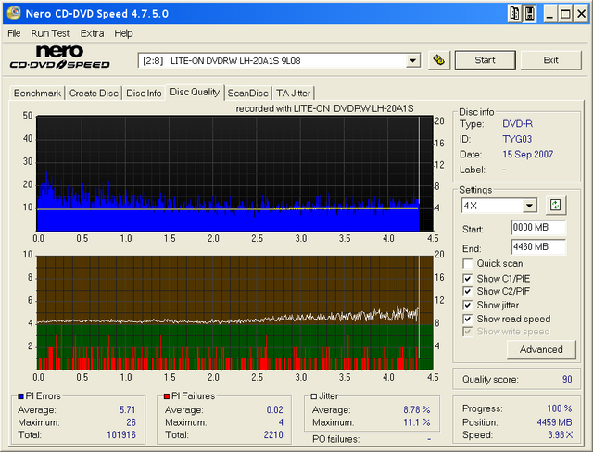
Task: Click the End position field showing 4460 MB
Action: (x=538, y=246)
